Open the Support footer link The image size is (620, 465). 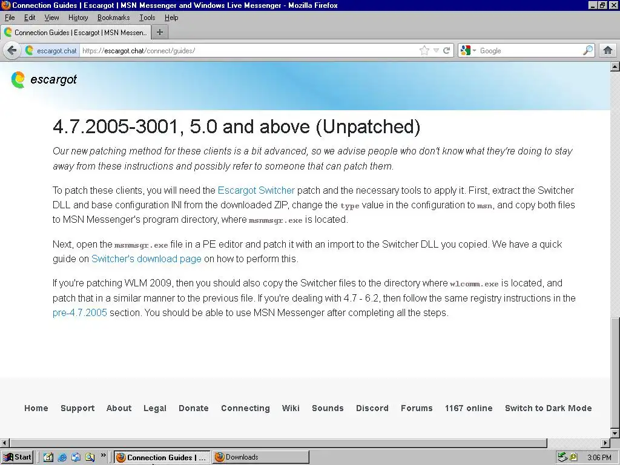[x=77, y=408]
